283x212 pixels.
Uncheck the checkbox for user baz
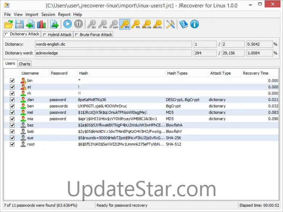(12, 125)
